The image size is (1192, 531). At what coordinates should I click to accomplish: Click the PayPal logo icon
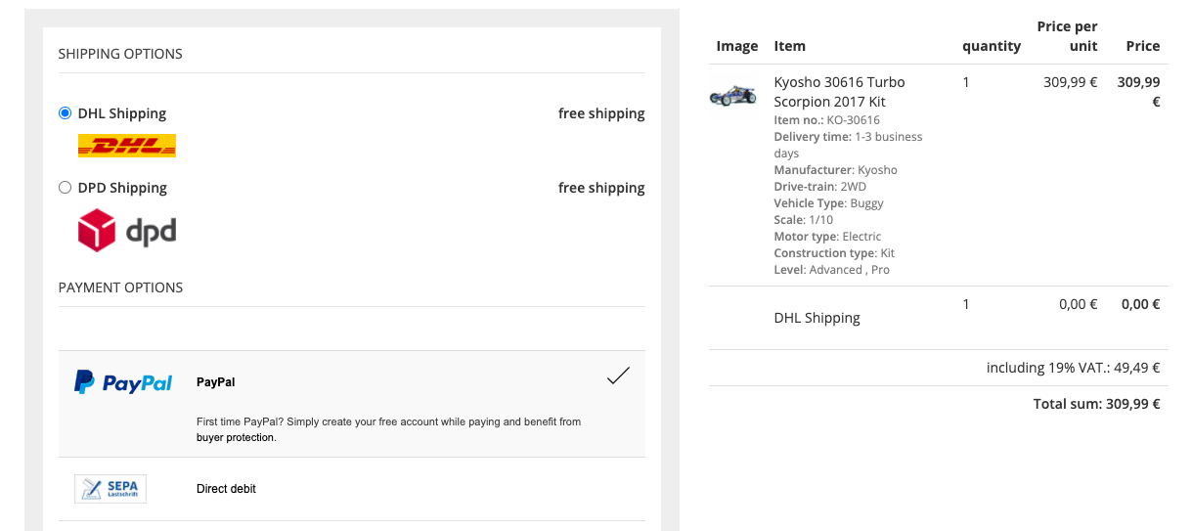[123, 382]
